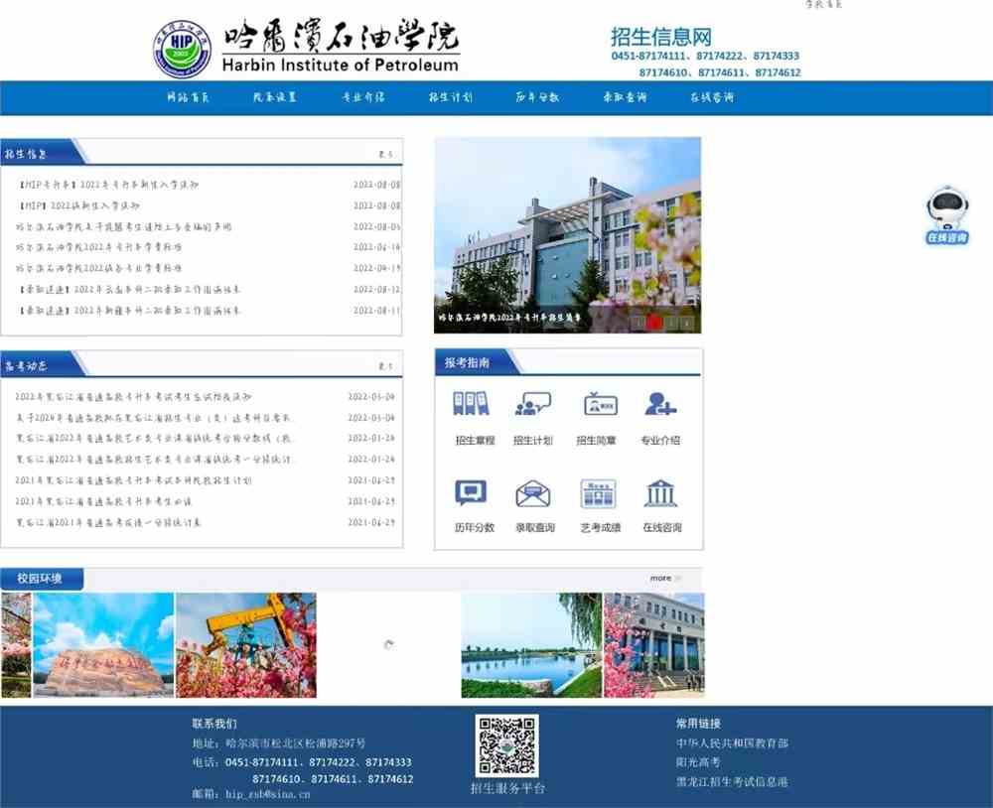Click the floating robot 在线咨询 assistant
The image size is (993, 808).
click(x=946, y=215)
